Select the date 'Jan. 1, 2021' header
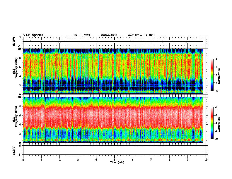This screenshot has width=232, height=179. click(82, 35)
